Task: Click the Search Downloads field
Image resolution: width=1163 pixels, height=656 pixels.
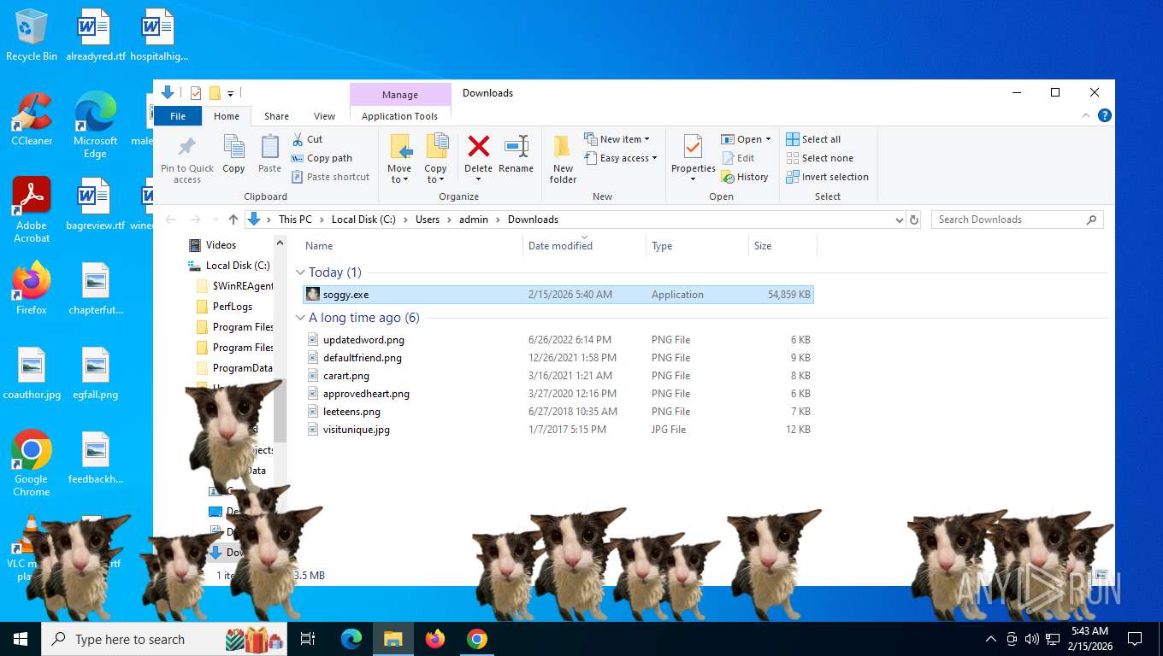Action: click(x=1017, y=220)
